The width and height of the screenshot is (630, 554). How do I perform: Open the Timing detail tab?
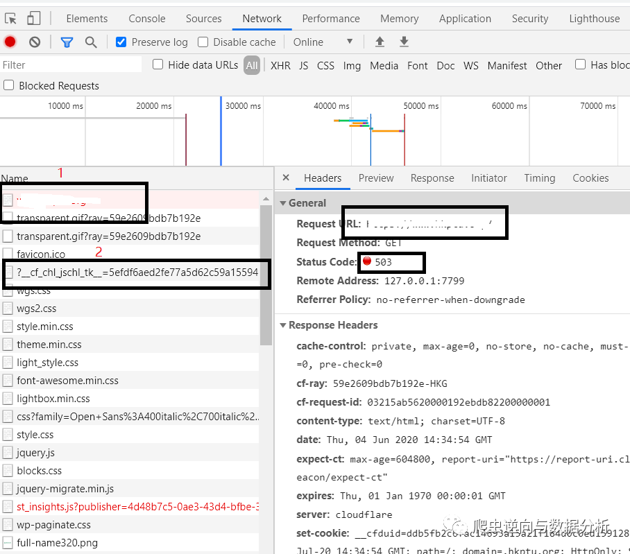click(x=540, y=178)
